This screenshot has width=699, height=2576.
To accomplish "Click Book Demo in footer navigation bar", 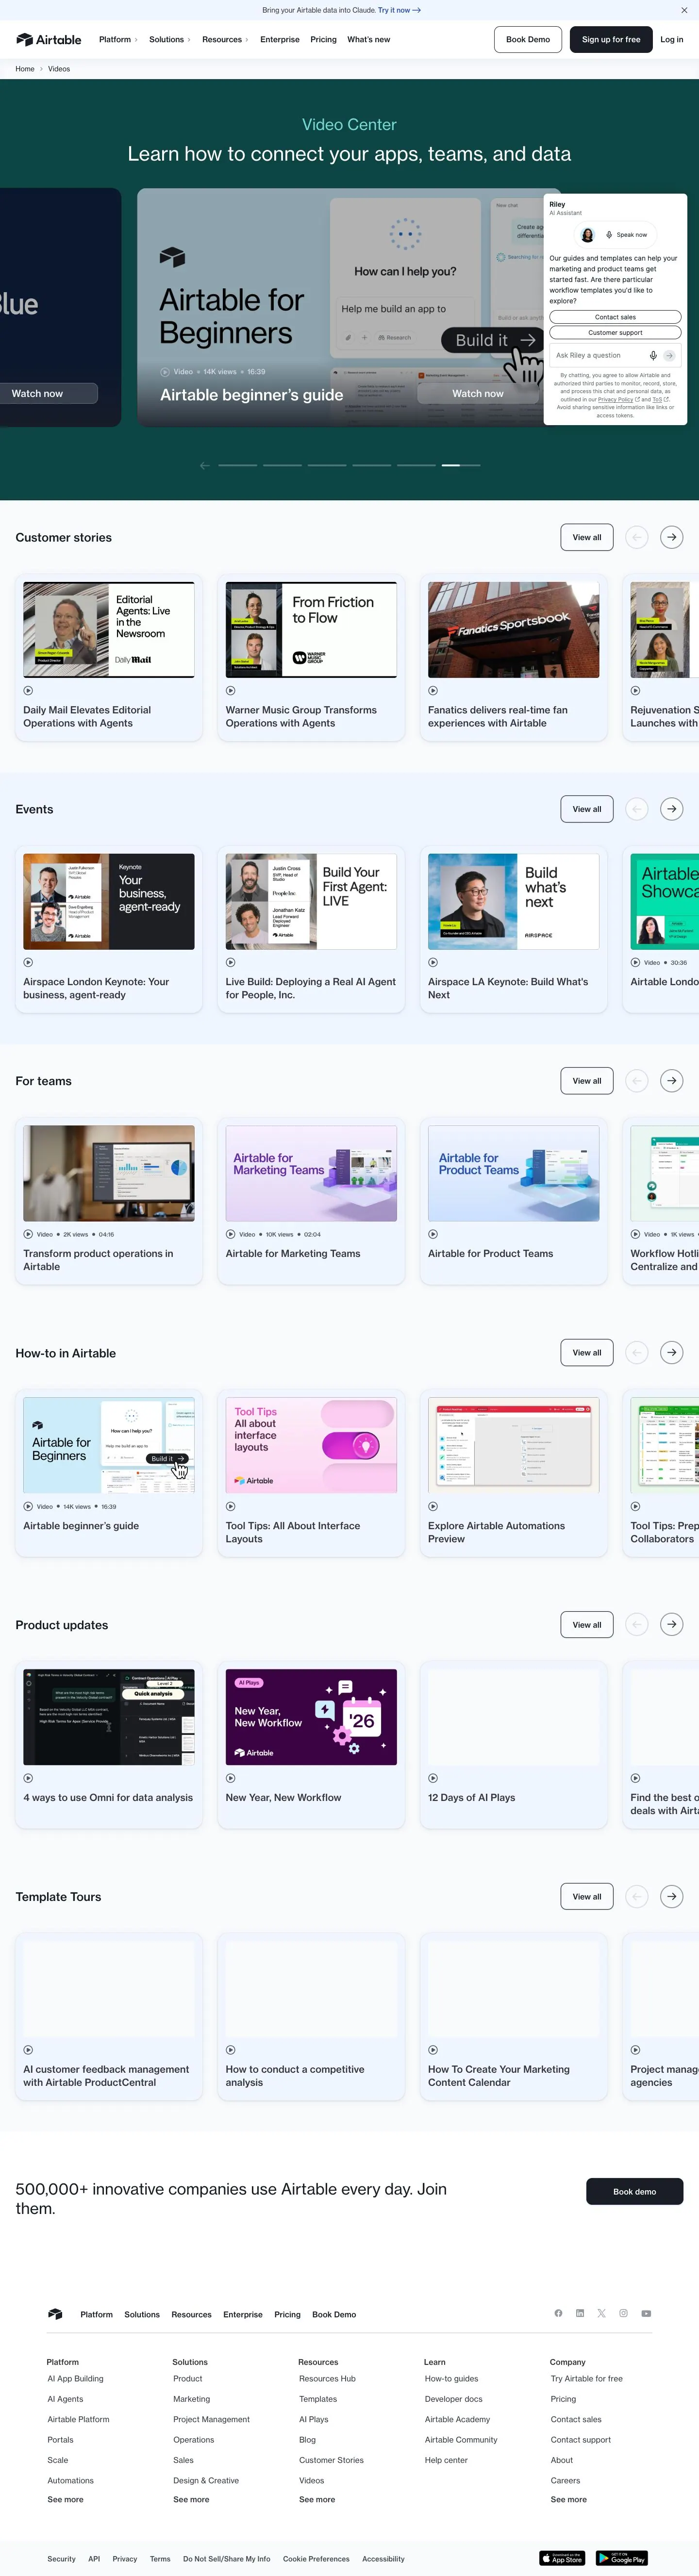I will click(334, 2314).
